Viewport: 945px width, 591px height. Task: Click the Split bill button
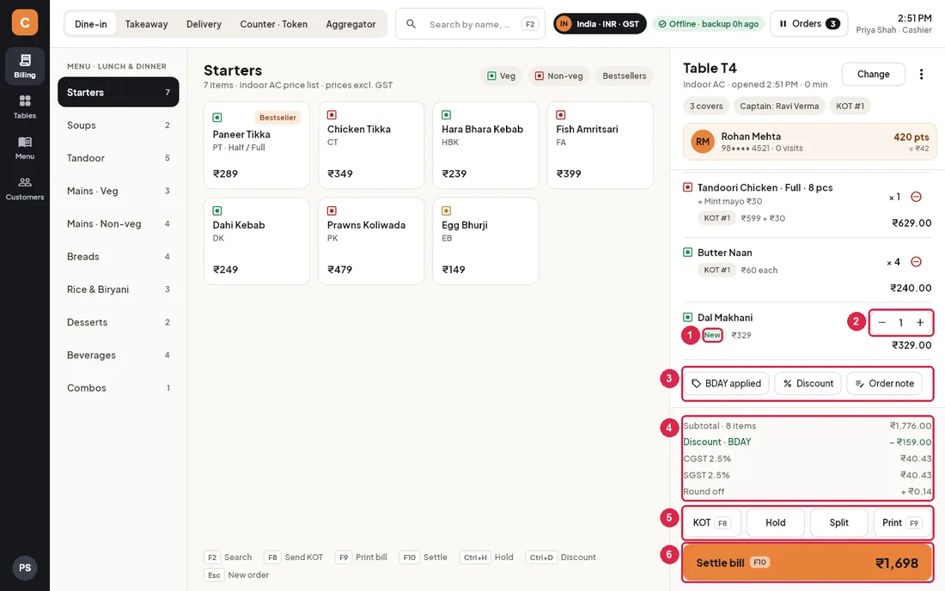pos(839,522)
